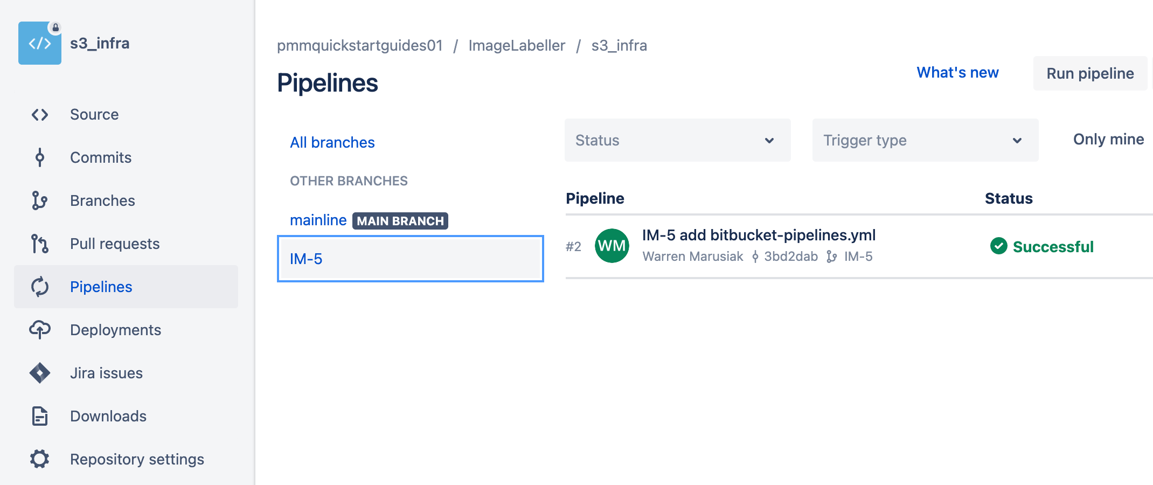This screenshot has height=485, width=1153.
Task: Click the Deployments cloud icon
Action: point(40,330)
